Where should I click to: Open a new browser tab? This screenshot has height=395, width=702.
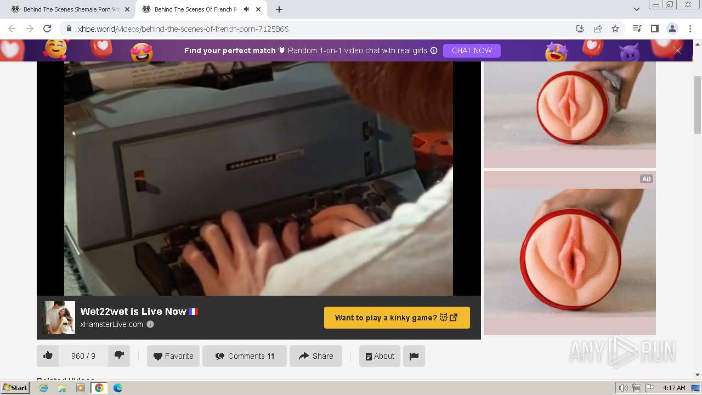(x=279, y=9)
